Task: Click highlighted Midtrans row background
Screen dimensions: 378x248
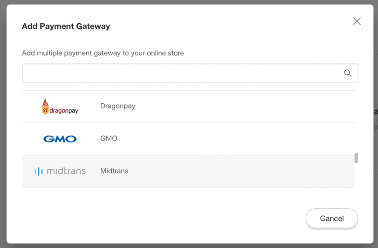Action: pyautogui.click(x=241, y=171)
